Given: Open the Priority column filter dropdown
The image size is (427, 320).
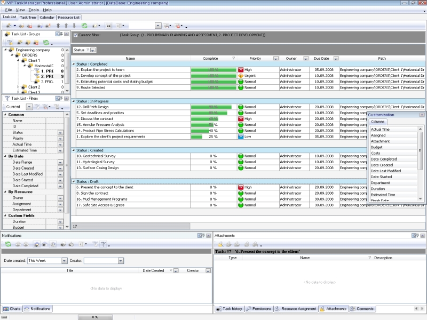Looking at the screenshot, I should tap(276, 59).
